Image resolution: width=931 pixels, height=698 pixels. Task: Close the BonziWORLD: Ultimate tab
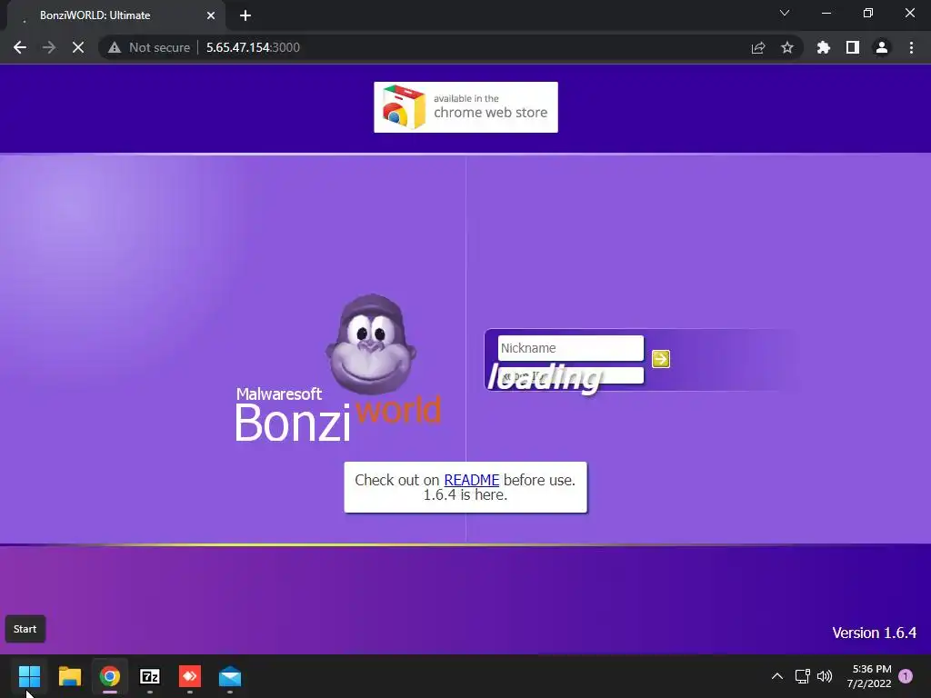(211, 15)
